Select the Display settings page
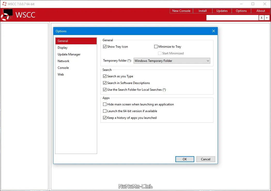 click(63, 47)
